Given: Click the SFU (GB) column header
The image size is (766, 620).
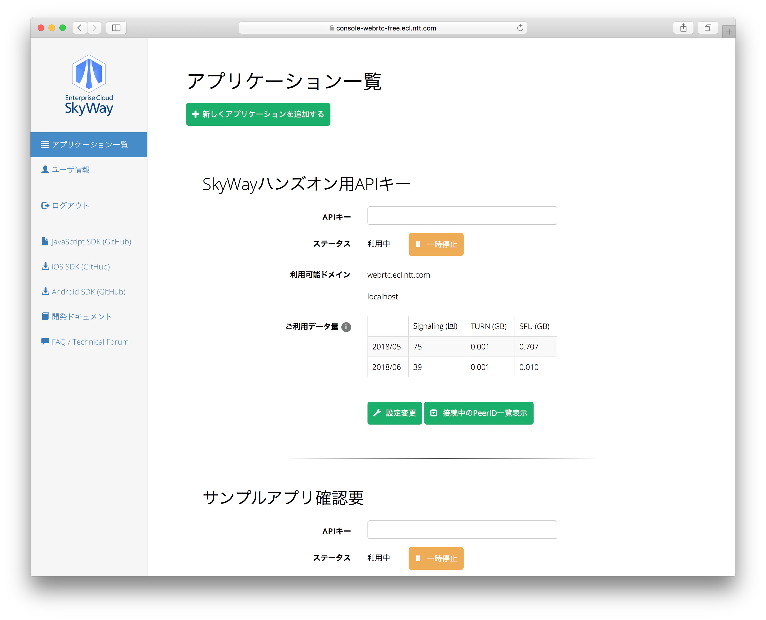Looking at the screenshot, I should 536,326.
